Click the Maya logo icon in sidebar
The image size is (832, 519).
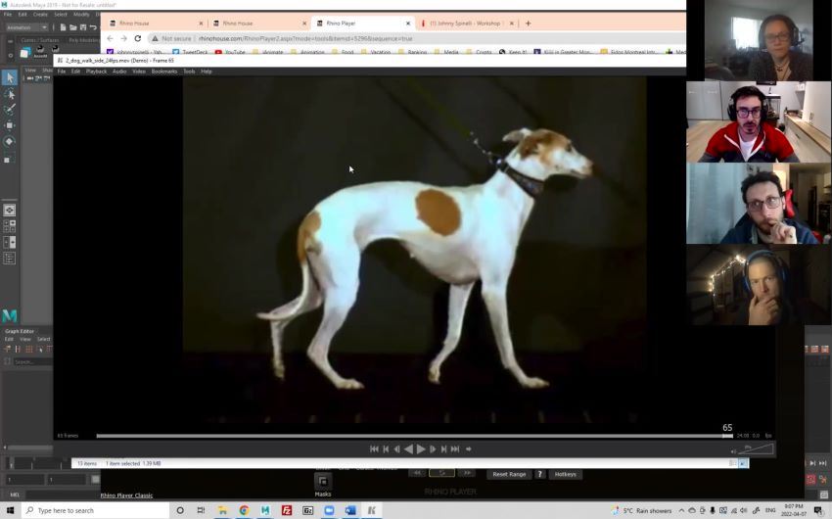click(10, 315)
